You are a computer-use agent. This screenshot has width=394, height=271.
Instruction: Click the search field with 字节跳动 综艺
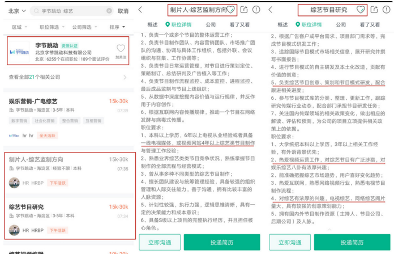pos(72,11)
